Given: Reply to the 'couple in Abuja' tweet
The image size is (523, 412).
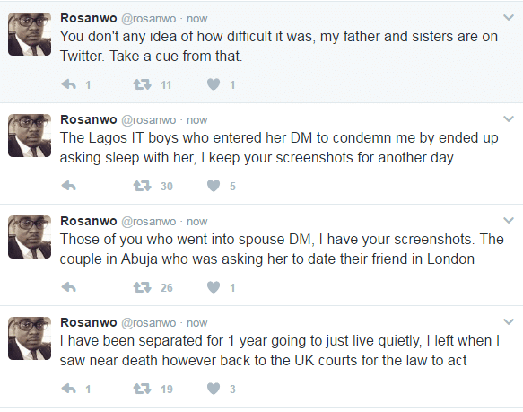Looking at the screenshot, I should [x=69, y=287].
